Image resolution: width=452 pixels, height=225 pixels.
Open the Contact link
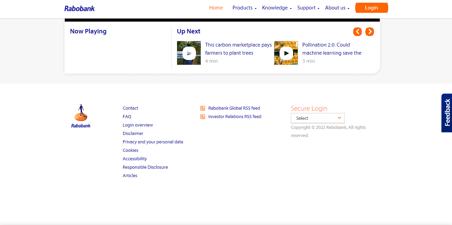[131, 108]
